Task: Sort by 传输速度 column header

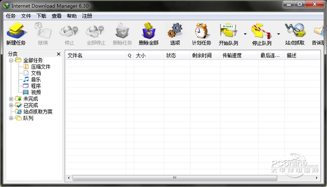Action: tap(239, 55)
